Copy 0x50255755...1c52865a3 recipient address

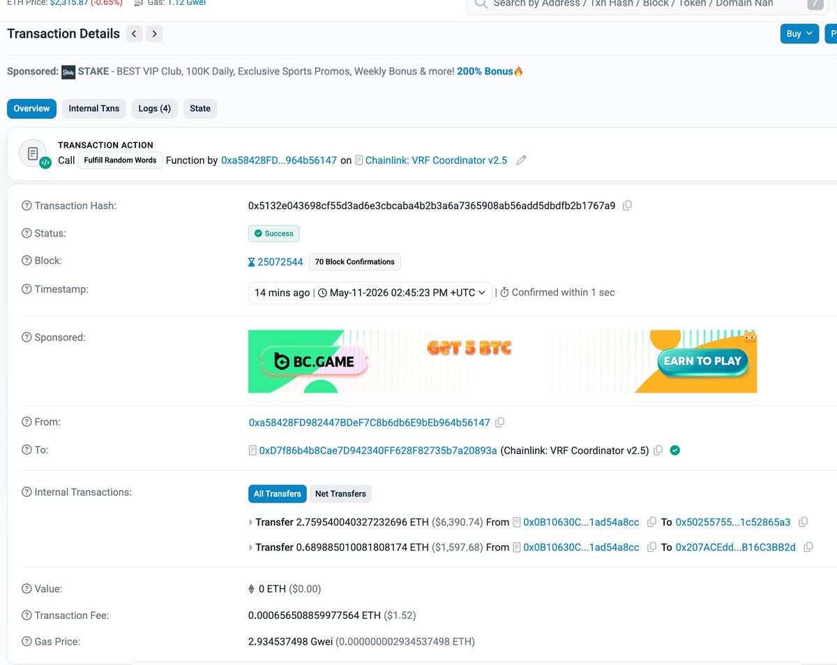point(803,522)
